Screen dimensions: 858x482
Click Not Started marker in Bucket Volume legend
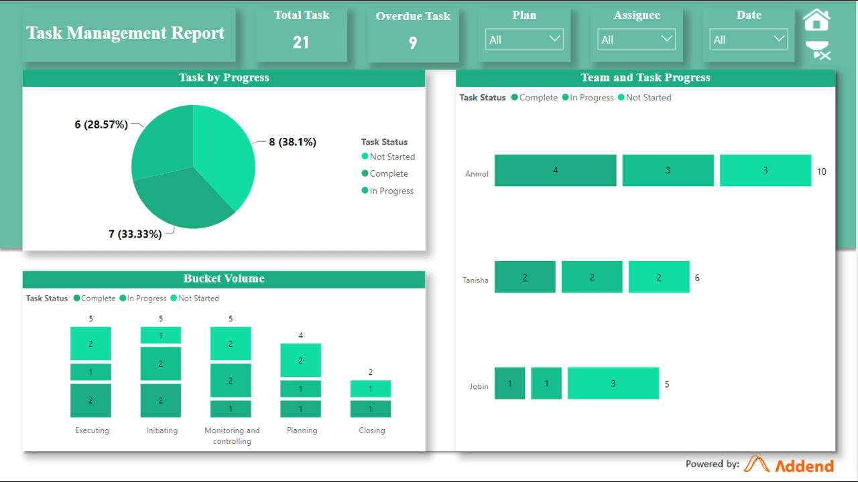pyautogui.click(x=174, y=299)
